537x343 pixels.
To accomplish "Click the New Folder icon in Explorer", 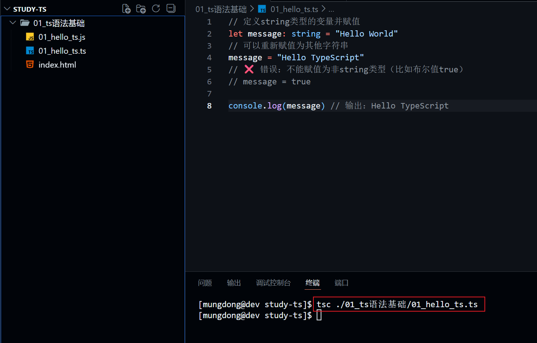I will tap(141, 8).
